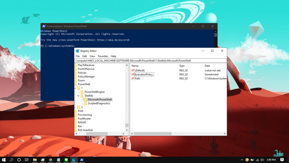The image size is (289, 163).
Task: Open the notepad-like app on the taskbar
Action: pos(59,160)
